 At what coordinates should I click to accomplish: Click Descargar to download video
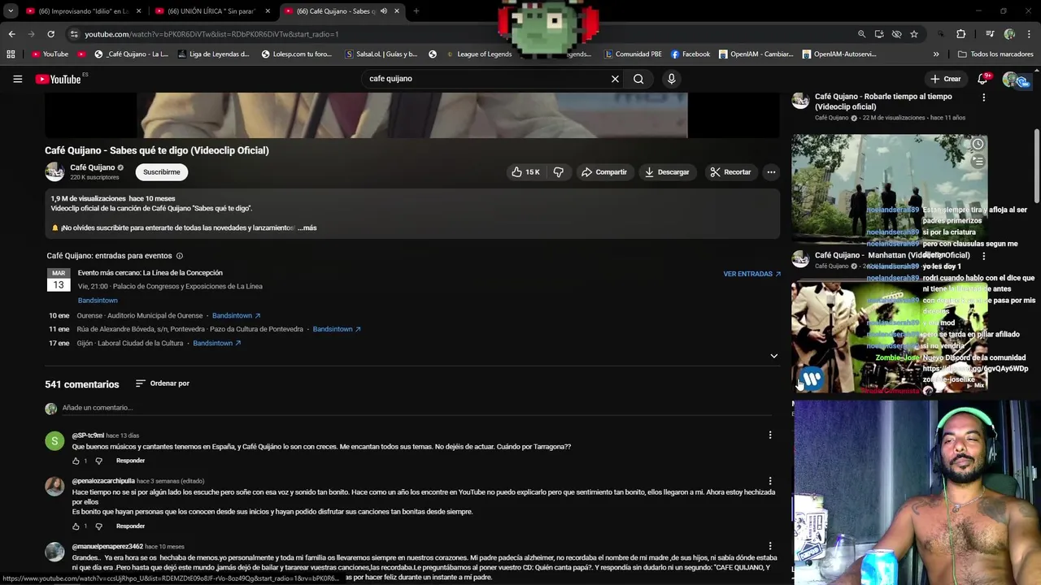(667, 172)
